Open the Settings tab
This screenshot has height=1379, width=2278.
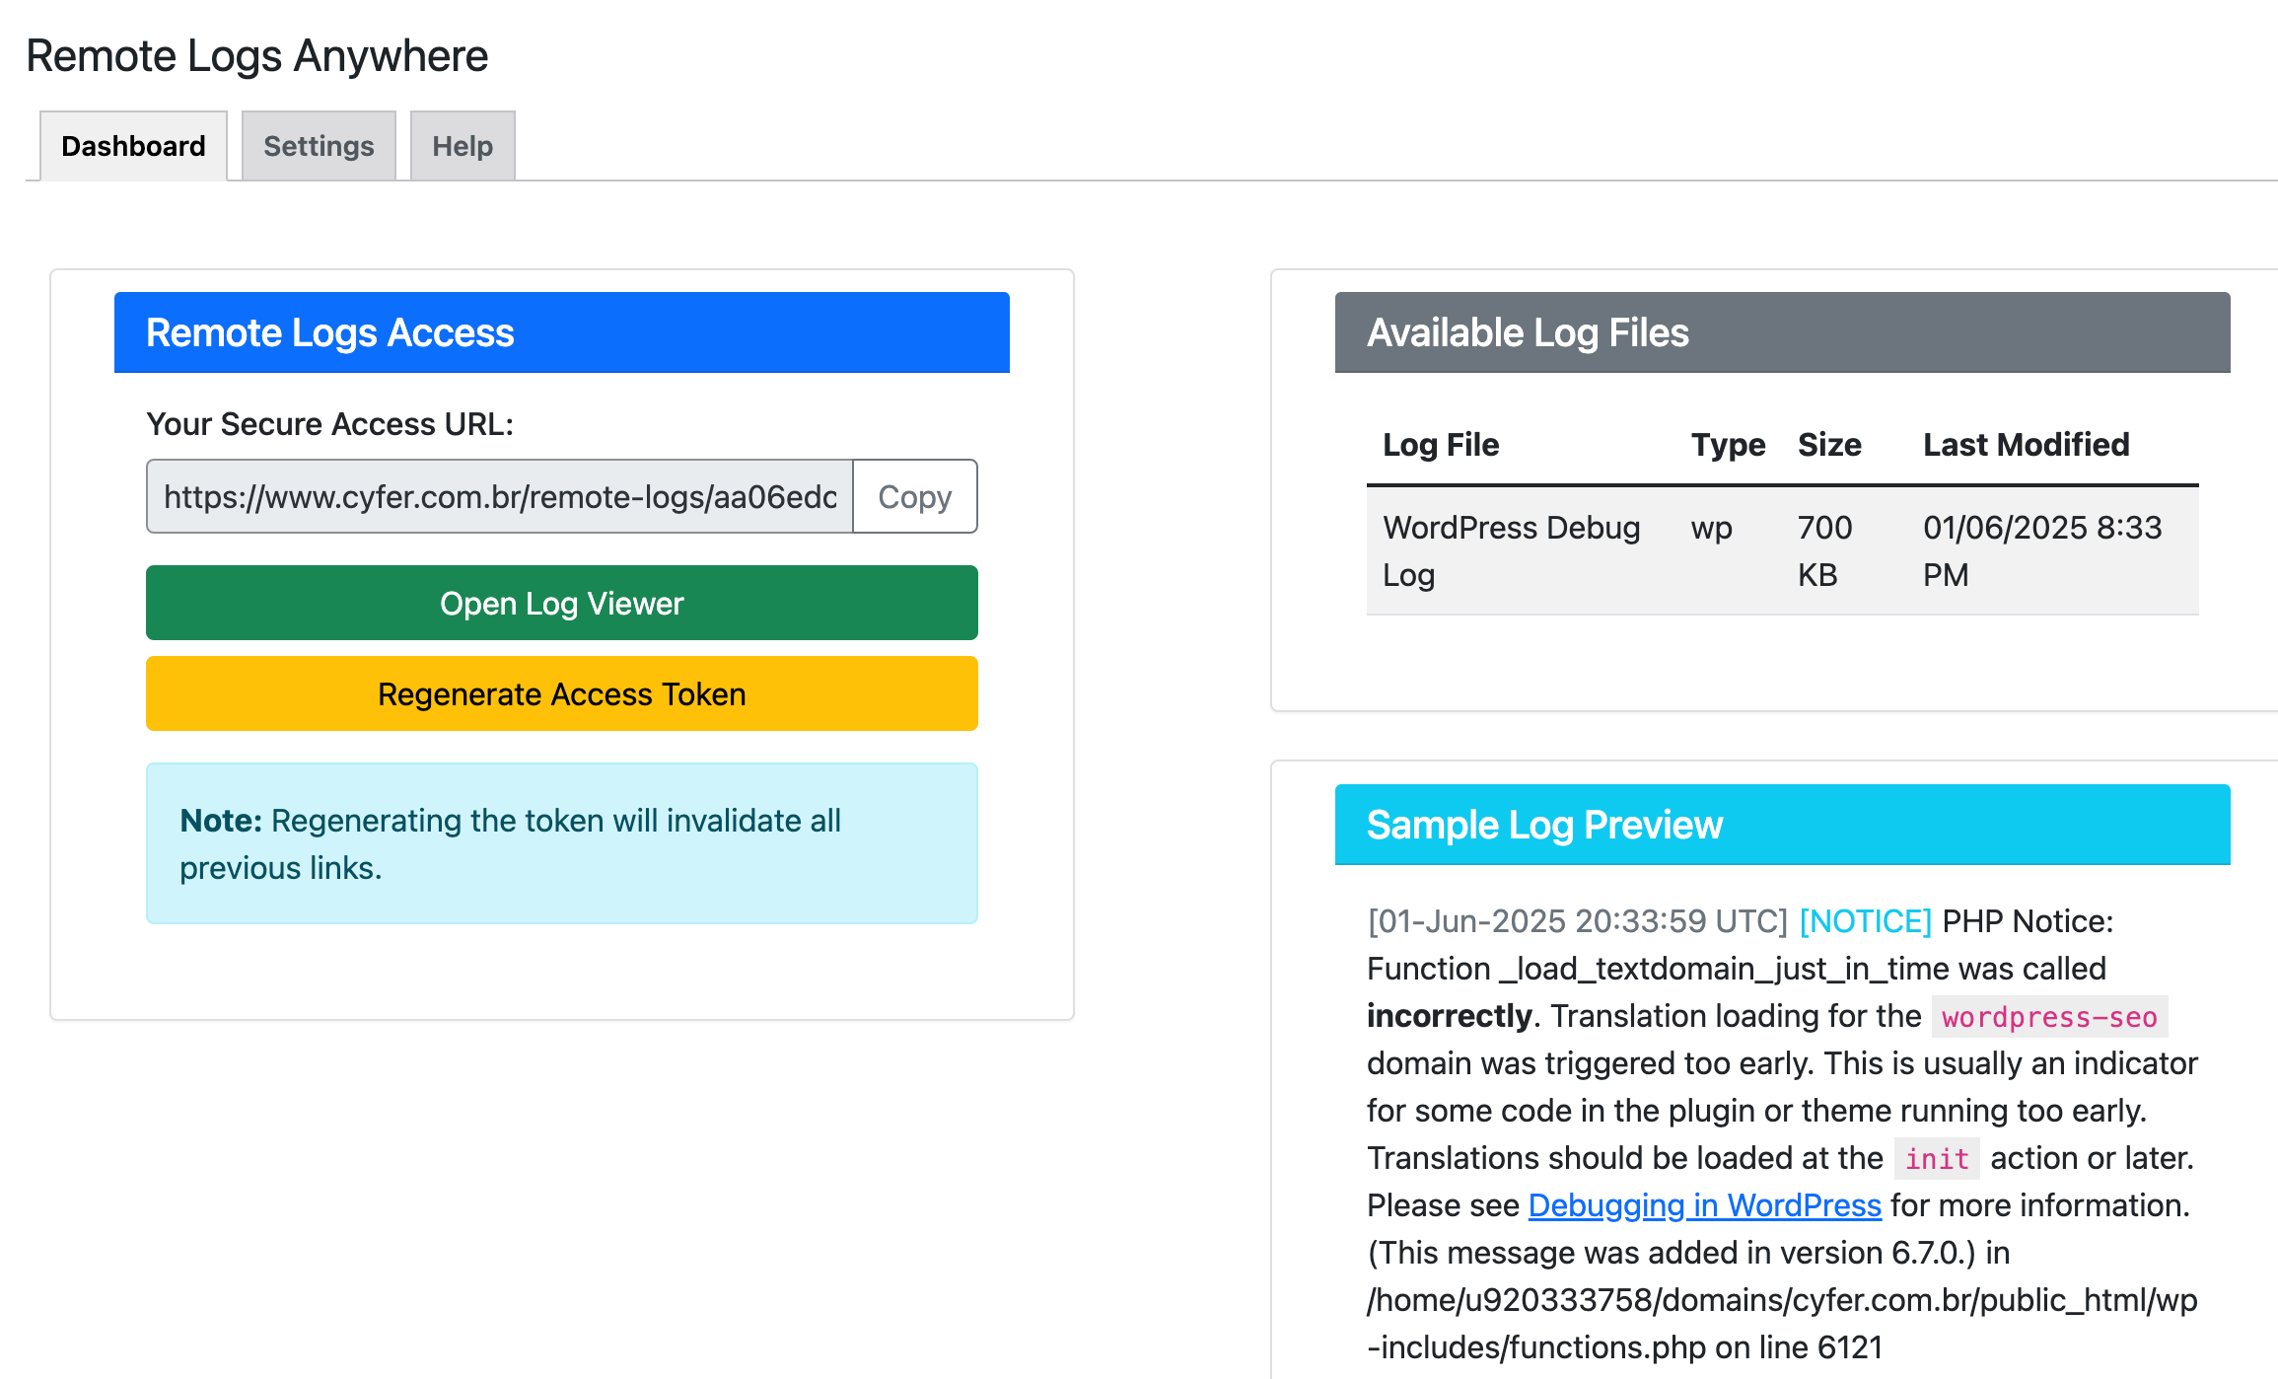[319, 146]
